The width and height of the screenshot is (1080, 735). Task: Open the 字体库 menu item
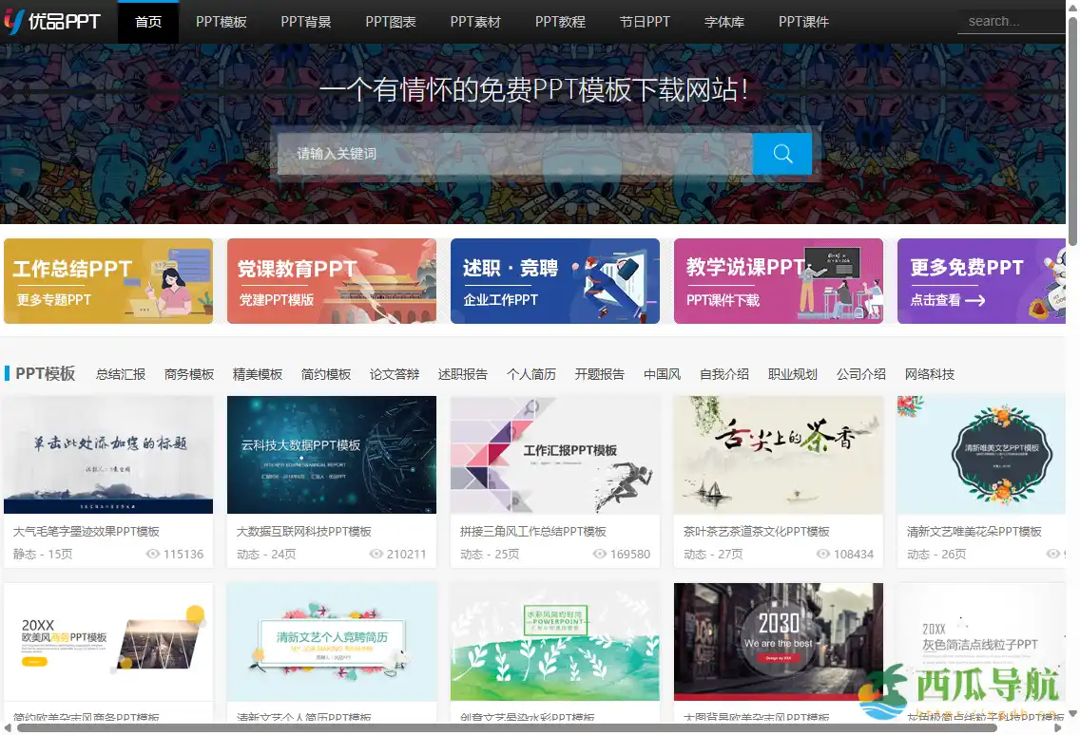[x=723, y=21]
